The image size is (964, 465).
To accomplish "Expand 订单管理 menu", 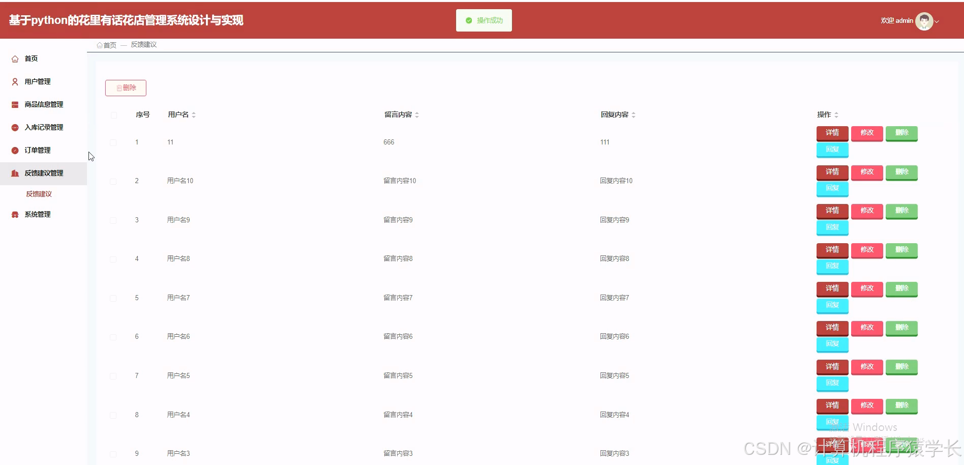I will click(43, 150).
